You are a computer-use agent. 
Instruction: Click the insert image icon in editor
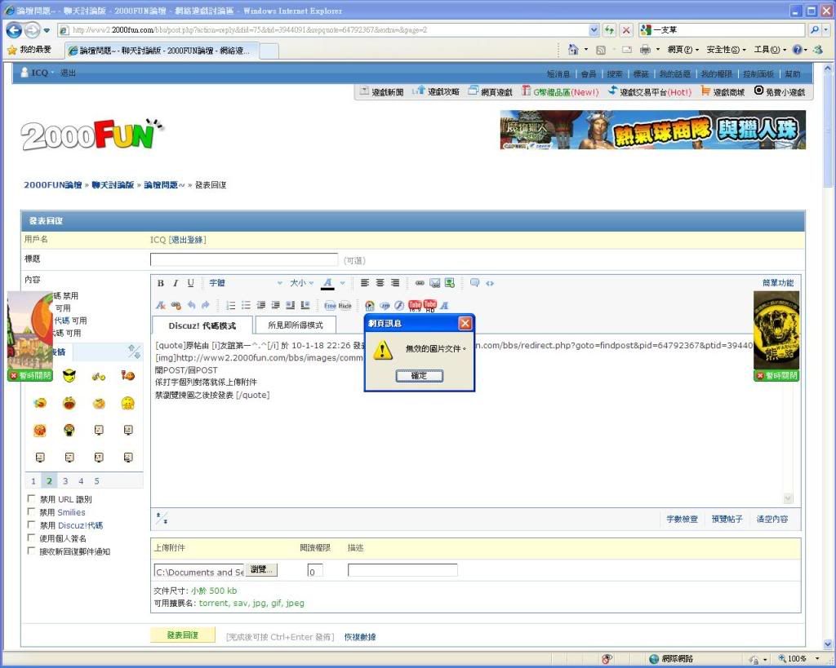[434, 283]
